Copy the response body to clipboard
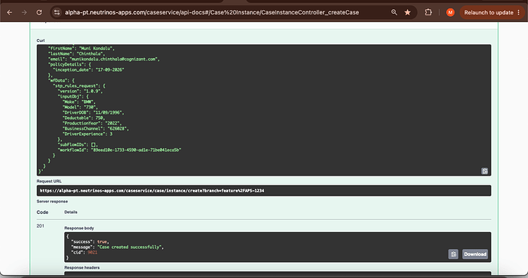 point(453,254)
